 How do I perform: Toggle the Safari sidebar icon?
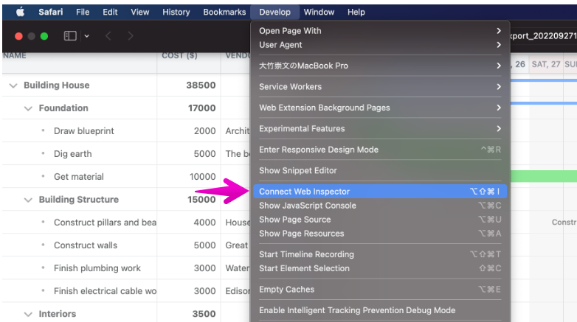point(70,35)
